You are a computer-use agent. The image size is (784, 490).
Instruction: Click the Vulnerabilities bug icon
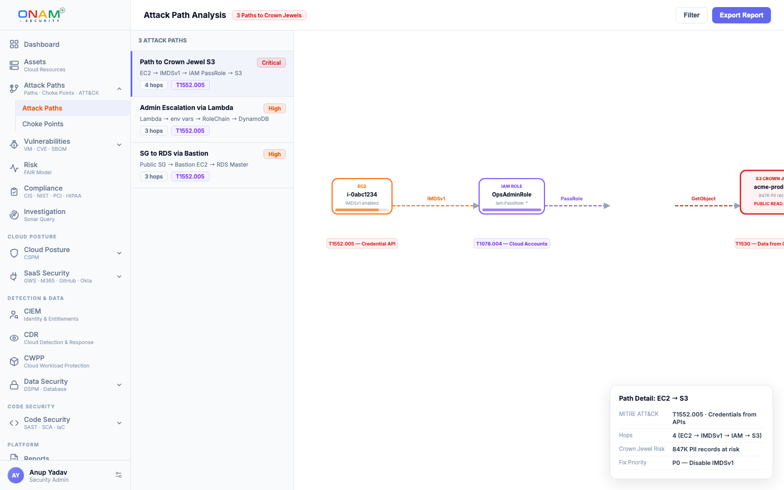coord(14,145)
